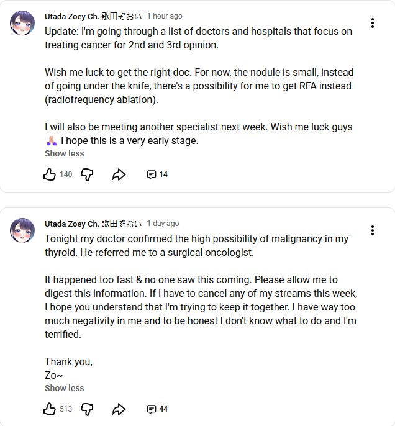Open three-dot menu on first post

[x=372, y=23]
